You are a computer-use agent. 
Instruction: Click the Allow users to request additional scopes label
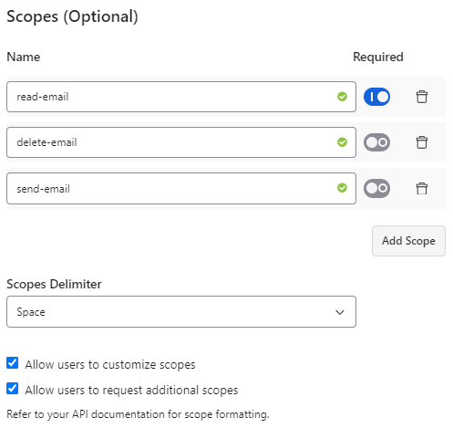[131, 390]
